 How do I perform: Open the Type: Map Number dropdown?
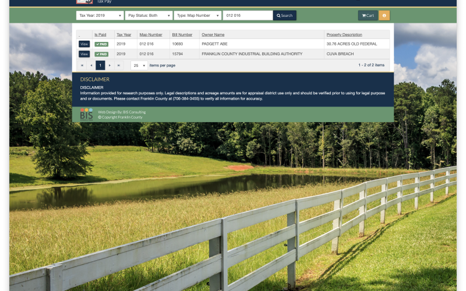coord(197,16)
